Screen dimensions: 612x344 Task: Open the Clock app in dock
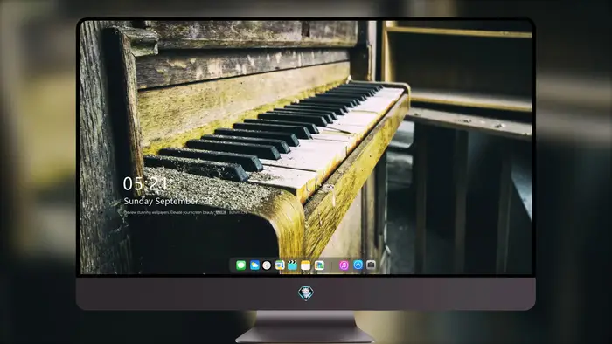pos(267,265)
